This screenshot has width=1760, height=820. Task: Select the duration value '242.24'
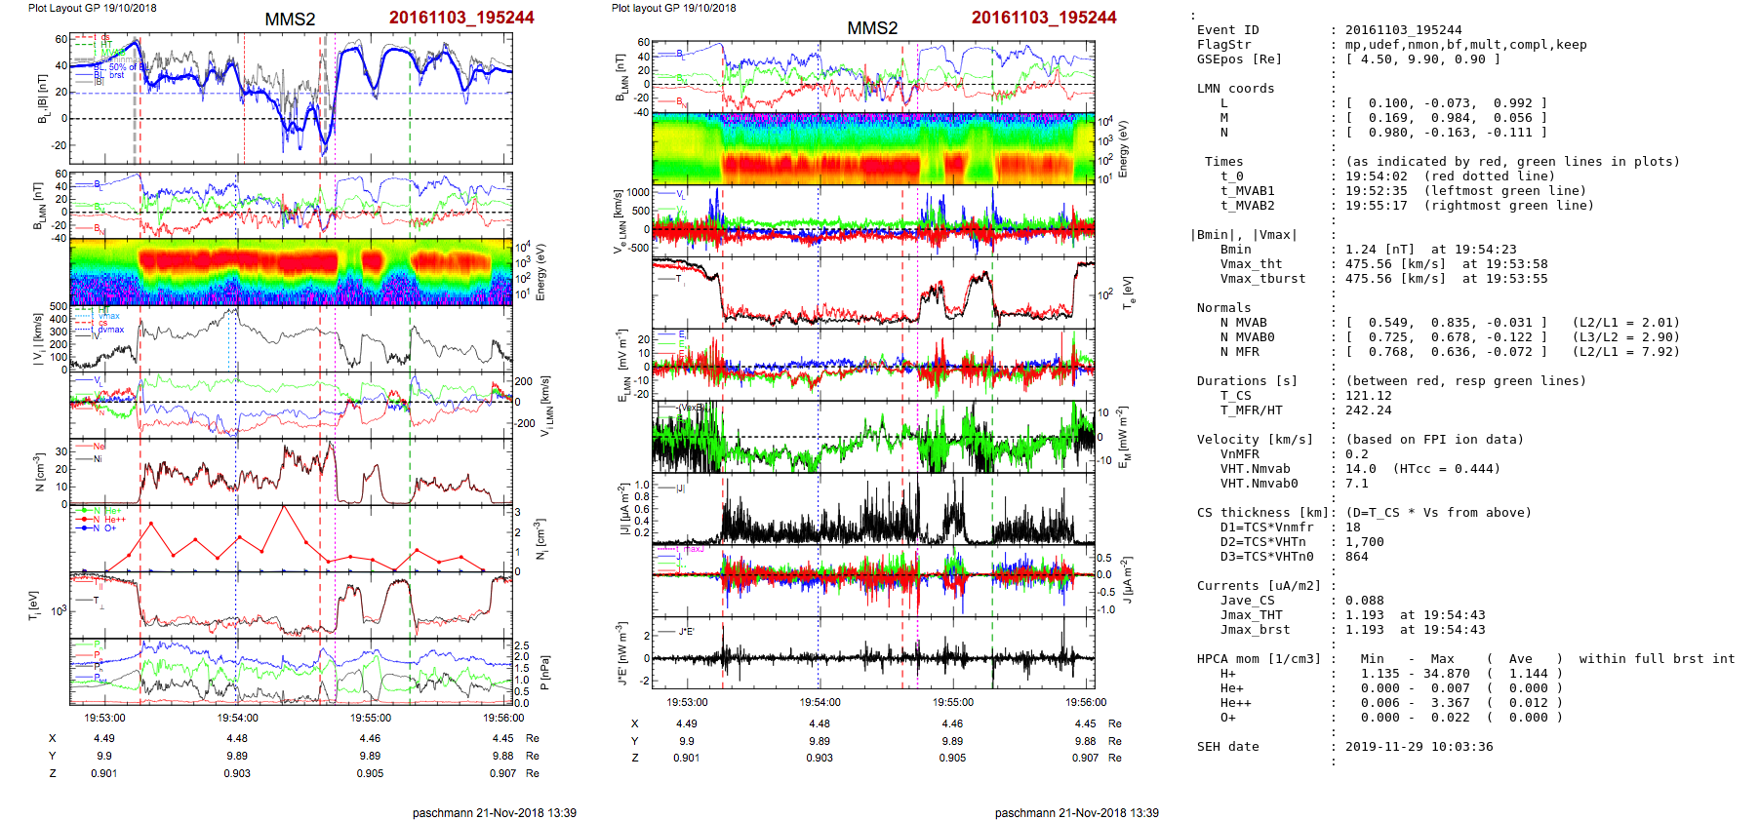[x=1368, y=410]
